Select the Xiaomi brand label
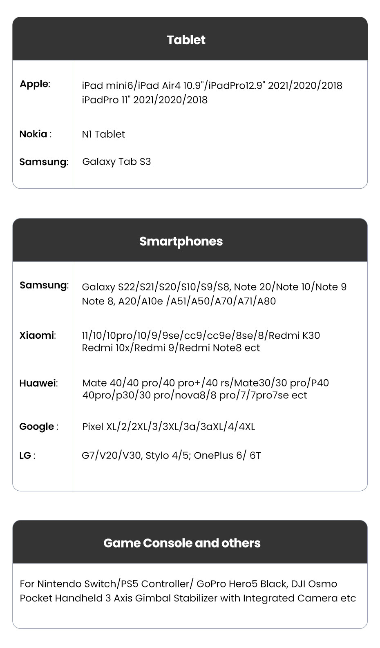The width and height of the screenshot is (380, 648). coord(38,335)
